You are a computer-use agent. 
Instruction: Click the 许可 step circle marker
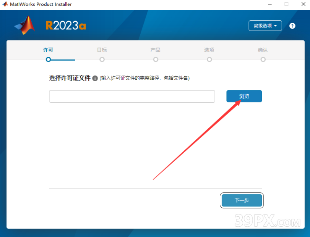click(x=48, y=60)
